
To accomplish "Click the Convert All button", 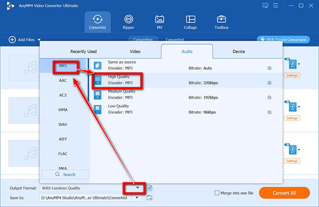I will click(284, 193).
